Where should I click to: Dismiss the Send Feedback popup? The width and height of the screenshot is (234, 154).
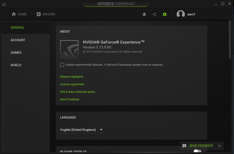[219, 146]
